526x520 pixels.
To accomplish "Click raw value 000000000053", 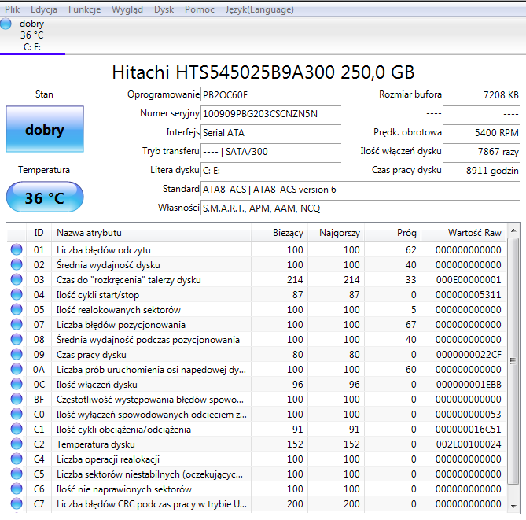I will click(469, 415).
